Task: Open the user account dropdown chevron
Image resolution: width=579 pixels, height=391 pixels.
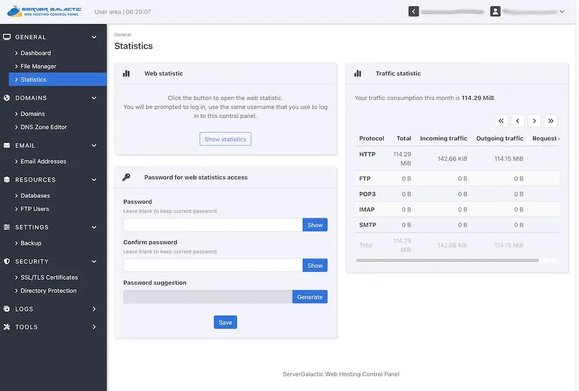Action: click(x=562, y=11)
